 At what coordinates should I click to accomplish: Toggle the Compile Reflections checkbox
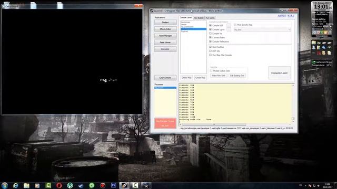[x=211, y=41]
